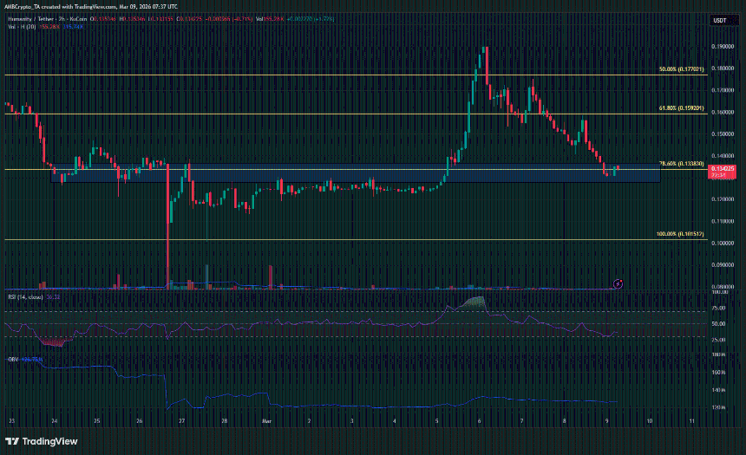Click the blue support zone rectangle
Image resolution: width=746 pixels, height=455 pixels.
(x=356, y=173)
